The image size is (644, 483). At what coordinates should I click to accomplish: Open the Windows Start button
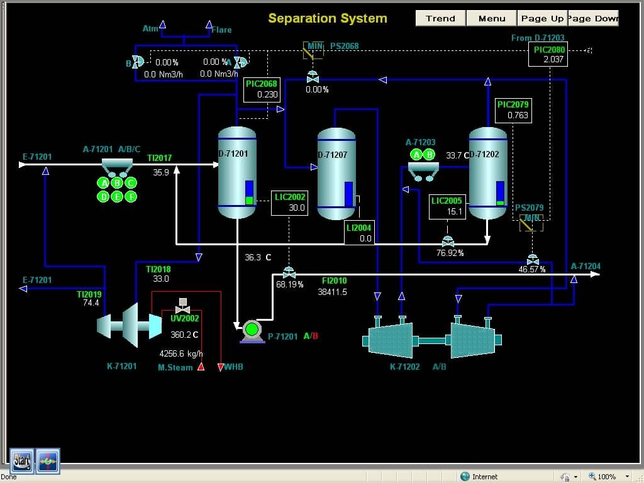click(22, 461)
